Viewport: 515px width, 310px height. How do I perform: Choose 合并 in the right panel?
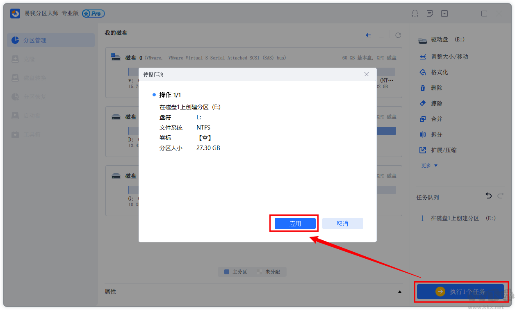(431, 119)
